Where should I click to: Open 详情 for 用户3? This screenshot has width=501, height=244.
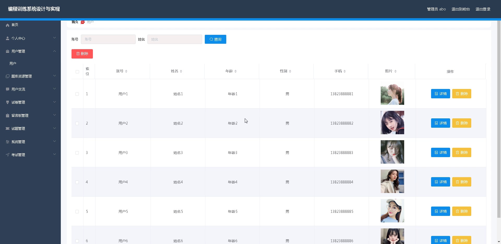coord(440,152)
